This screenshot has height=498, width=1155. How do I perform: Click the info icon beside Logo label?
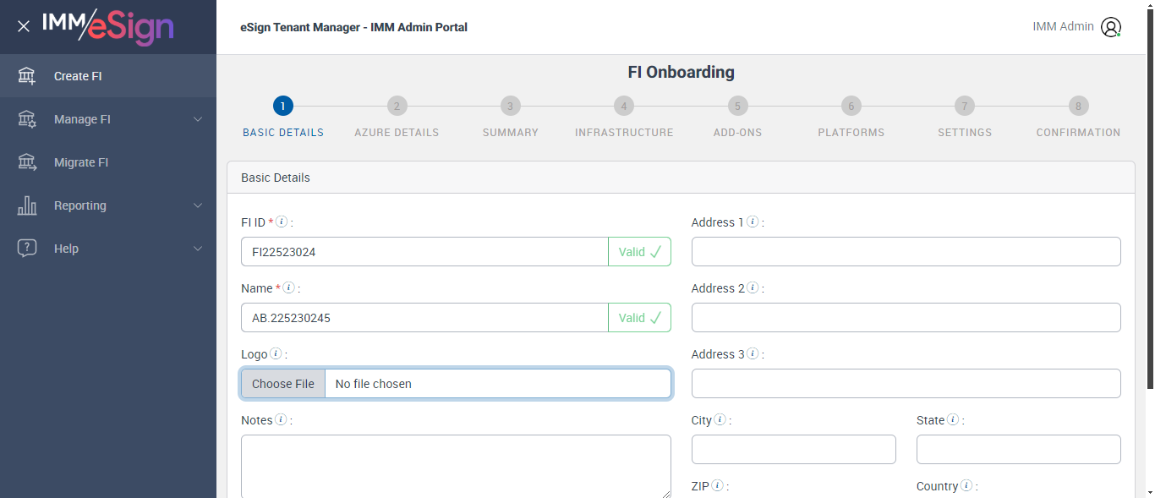[276, 354]
